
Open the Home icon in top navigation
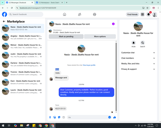click(x=64, y=14)
